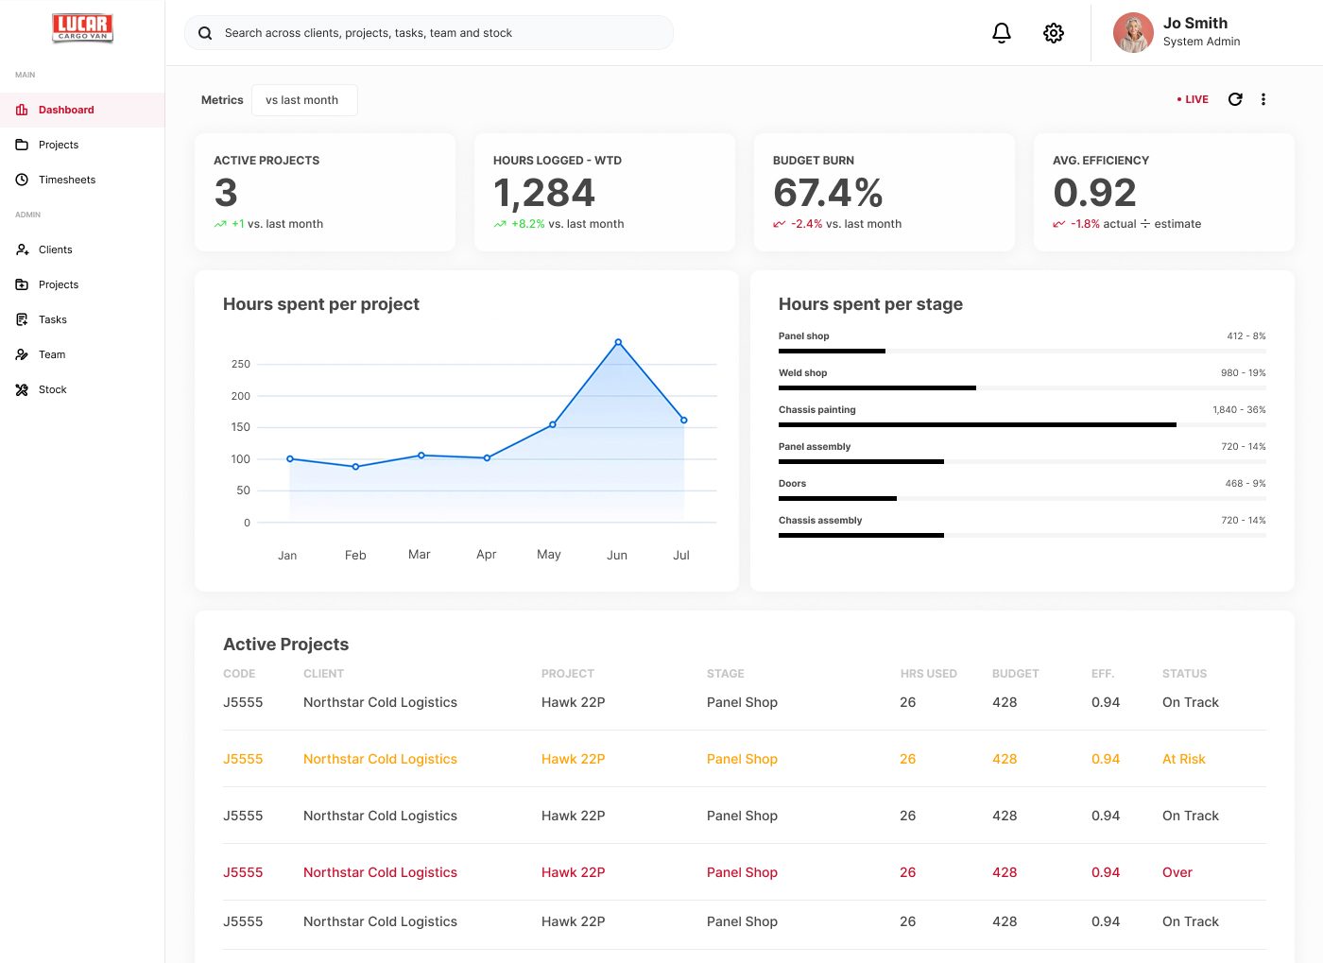
Task: Click the Tasks checklist icon
Action: click(x=22, y=319)
